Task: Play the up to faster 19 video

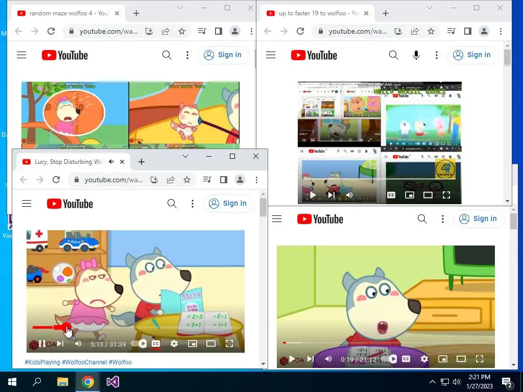Action: [313, 195]
